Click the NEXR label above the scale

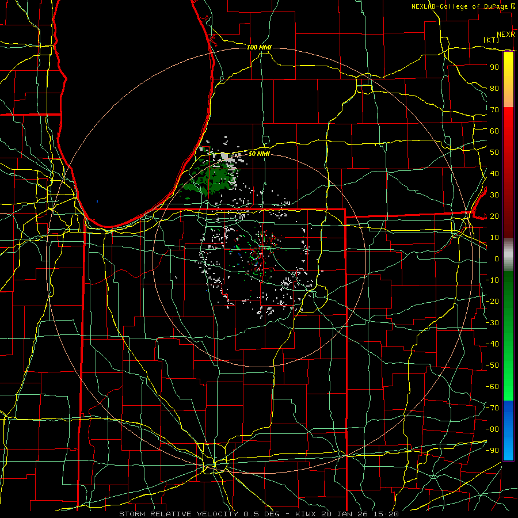tap(506, 35)
